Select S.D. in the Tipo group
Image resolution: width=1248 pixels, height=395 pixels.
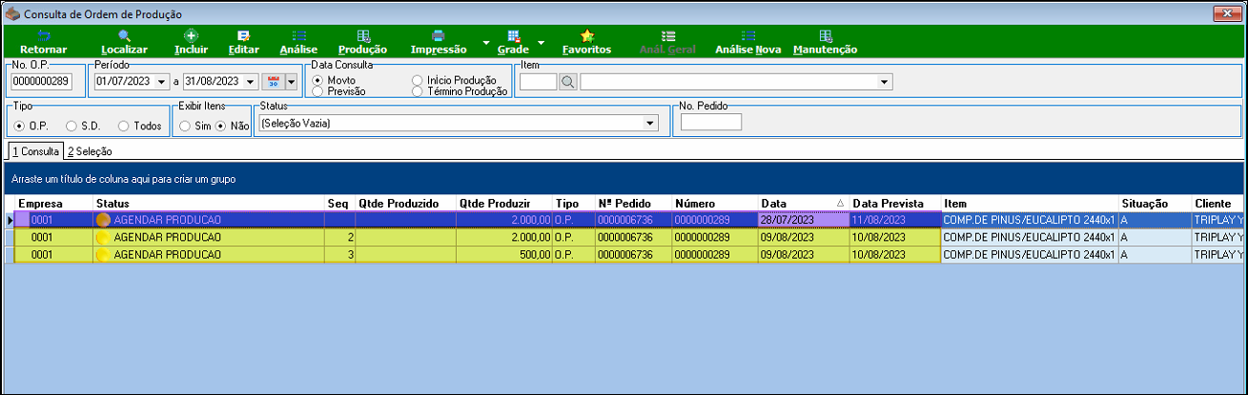click(72, 126)
